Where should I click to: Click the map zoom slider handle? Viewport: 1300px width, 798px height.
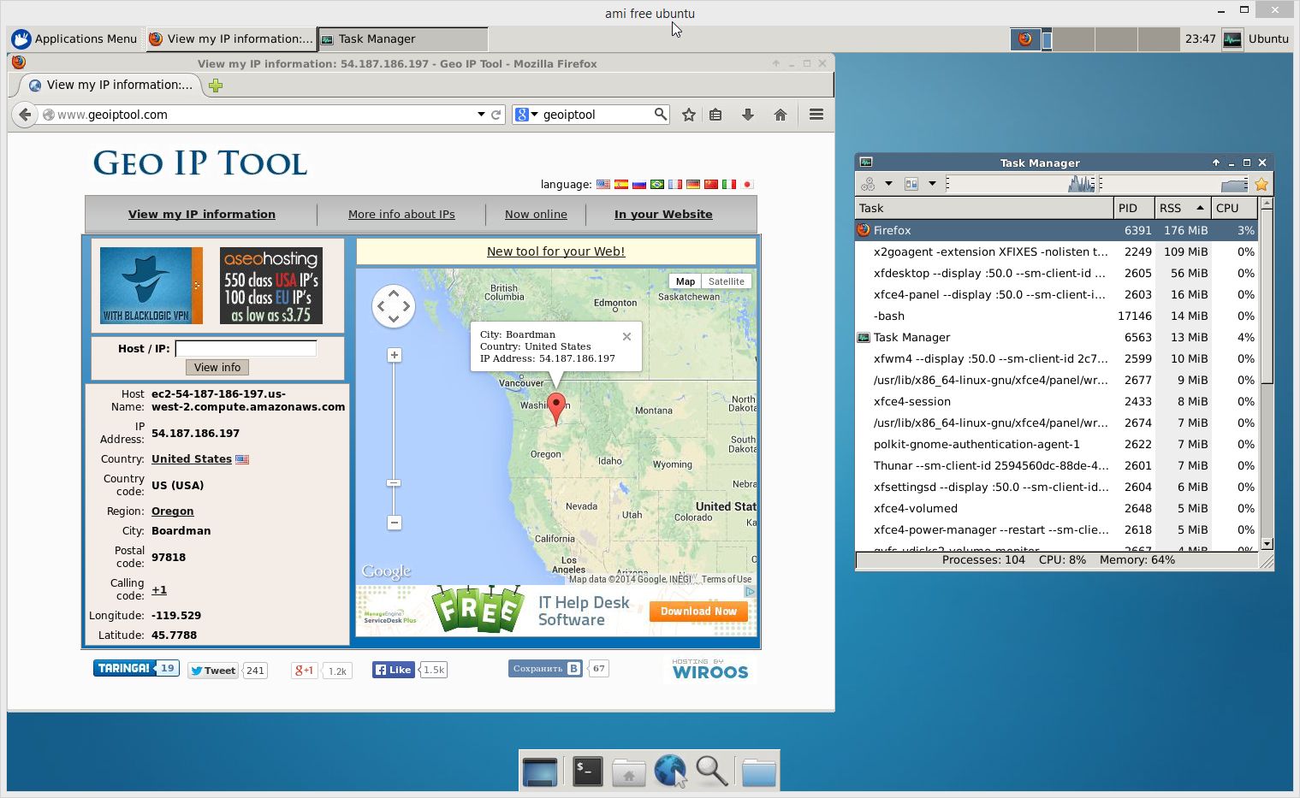(395, 483)
